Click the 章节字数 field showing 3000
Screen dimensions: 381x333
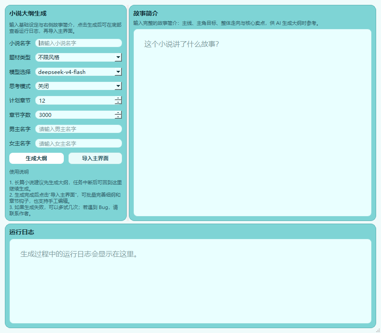point(78,115)
